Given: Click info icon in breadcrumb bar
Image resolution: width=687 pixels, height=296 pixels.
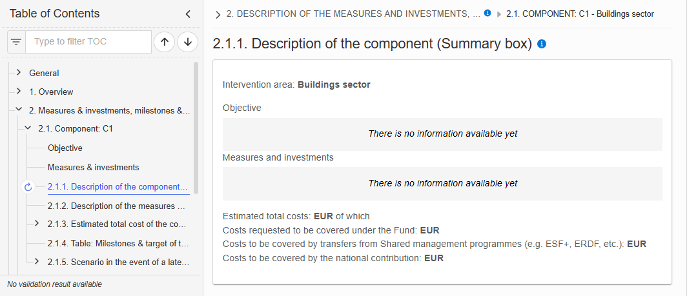Looking at the screenshot, I should [x=487, y=13].
